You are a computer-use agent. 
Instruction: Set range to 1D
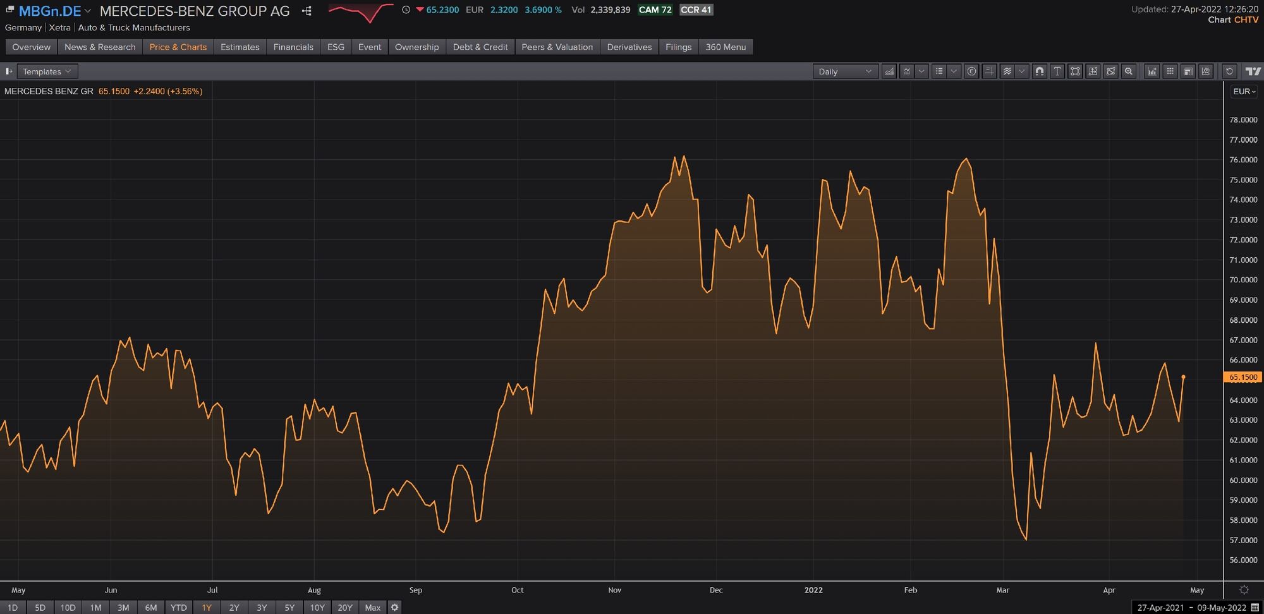(13, 608)
